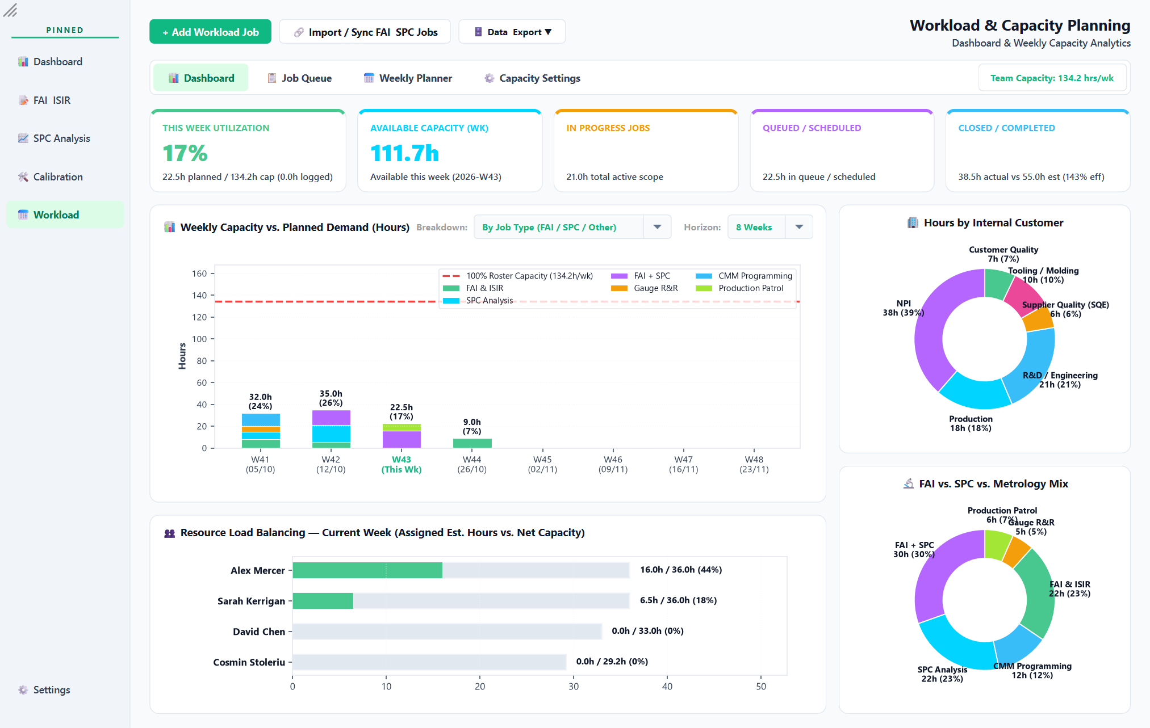The image size is (1150, 728).
Task: Switch to the Dashboard tab
Action: click(x=201, y=78)
